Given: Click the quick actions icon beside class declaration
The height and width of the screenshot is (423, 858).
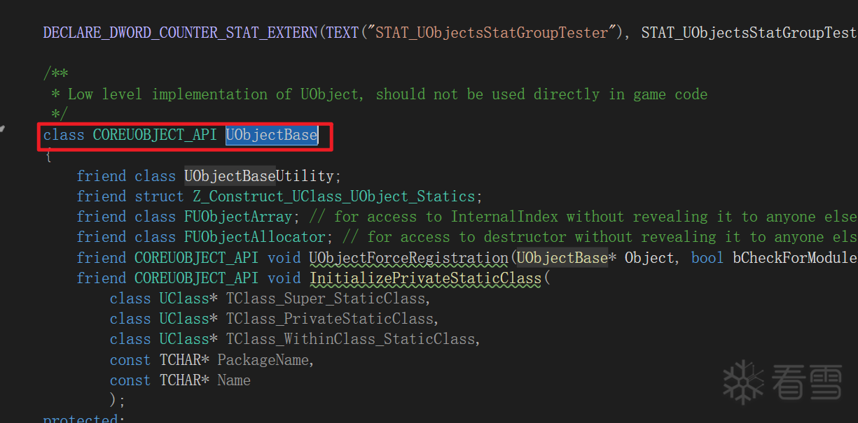Looking at the screenshot, I should coord(4,129).
